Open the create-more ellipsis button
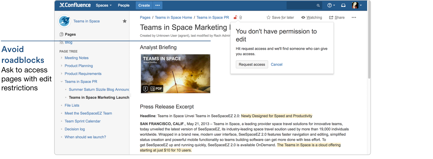 (x=158, y=5)
